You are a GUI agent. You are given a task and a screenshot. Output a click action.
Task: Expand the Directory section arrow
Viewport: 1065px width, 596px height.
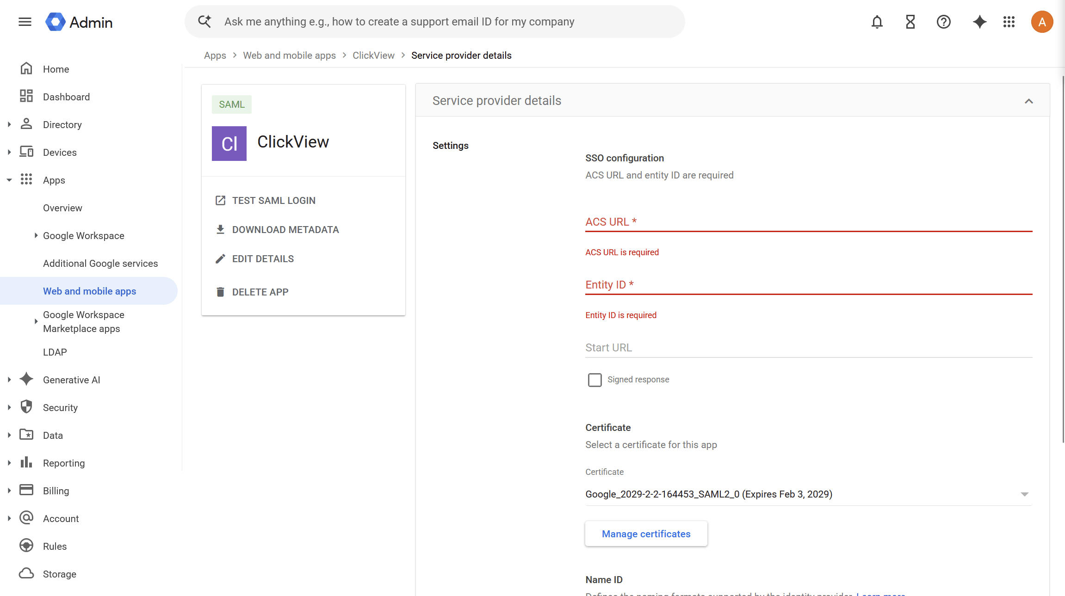9,124
